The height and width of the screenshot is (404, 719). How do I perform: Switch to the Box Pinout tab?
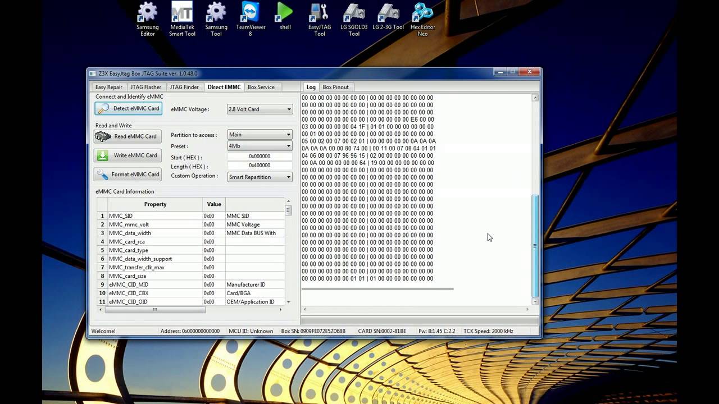coord(336,87)
